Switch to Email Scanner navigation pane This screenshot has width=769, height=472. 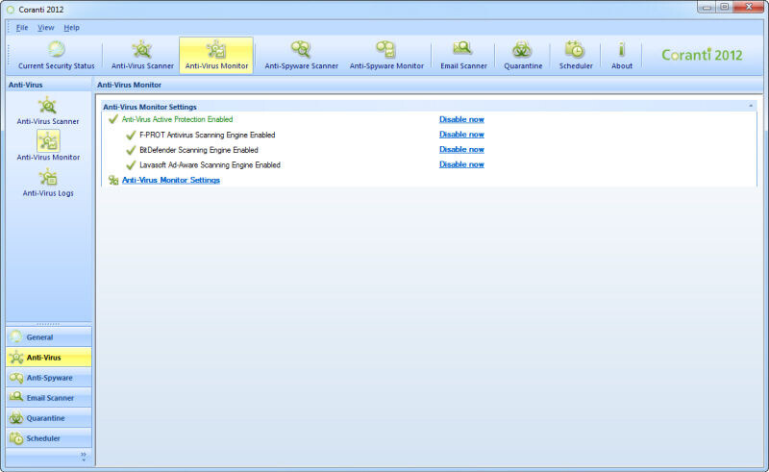pos(49,397)
